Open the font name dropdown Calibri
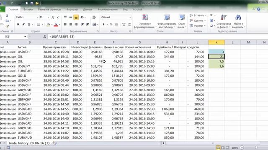This screenshot has width=268, height=150. click(38, 17)
